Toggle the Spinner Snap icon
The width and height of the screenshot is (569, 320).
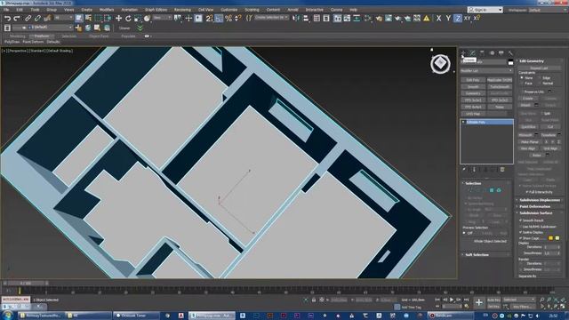[237, 18]
